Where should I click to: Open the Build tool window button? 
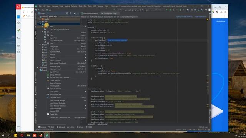(x=51, y=127)
